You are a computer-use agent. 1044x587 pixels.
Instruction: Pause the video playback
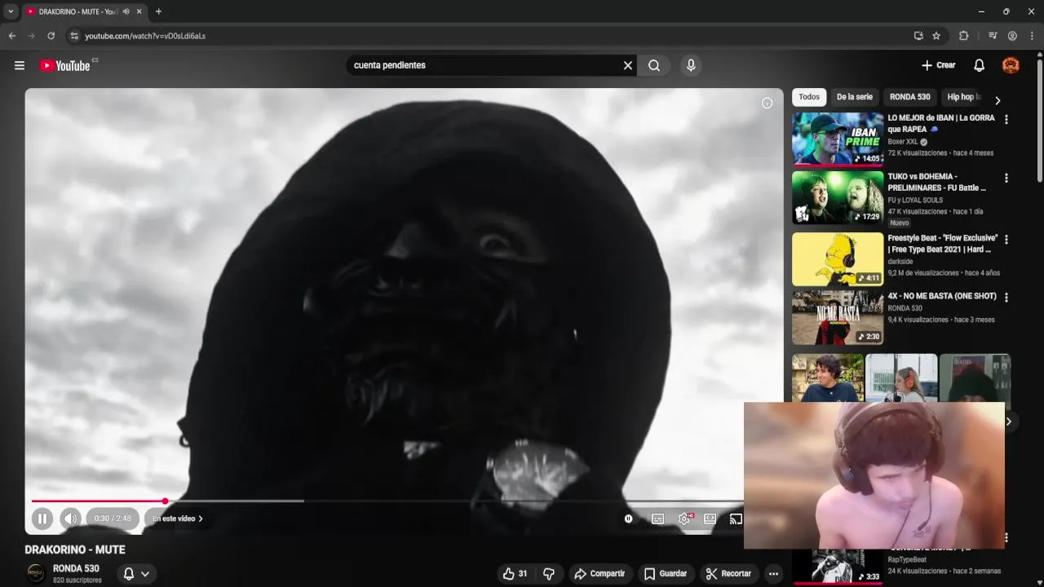click(42, 519)
